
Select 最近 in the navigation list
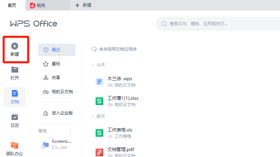[56, 50]
